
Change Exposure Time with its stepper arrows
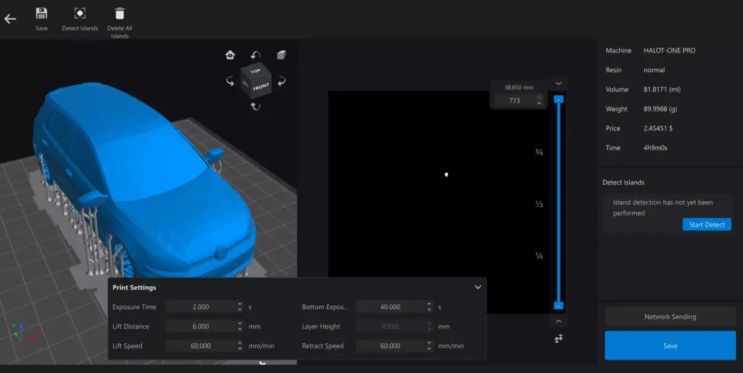coord(240,307)
